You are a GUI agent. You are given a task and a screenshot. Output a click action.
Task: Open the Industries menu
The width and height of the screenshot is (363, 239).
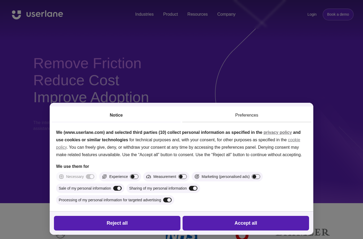pos(144,14)
